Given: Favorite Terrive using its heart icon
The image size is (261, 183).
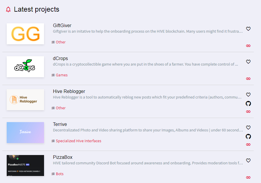Looking at the screenshot, I should tap(248, 128).
